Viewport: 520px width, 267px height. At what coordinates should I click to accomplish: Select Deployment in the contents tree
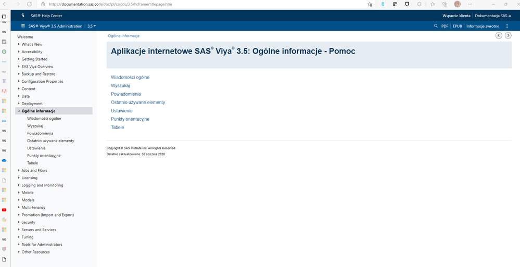(32, 104)
